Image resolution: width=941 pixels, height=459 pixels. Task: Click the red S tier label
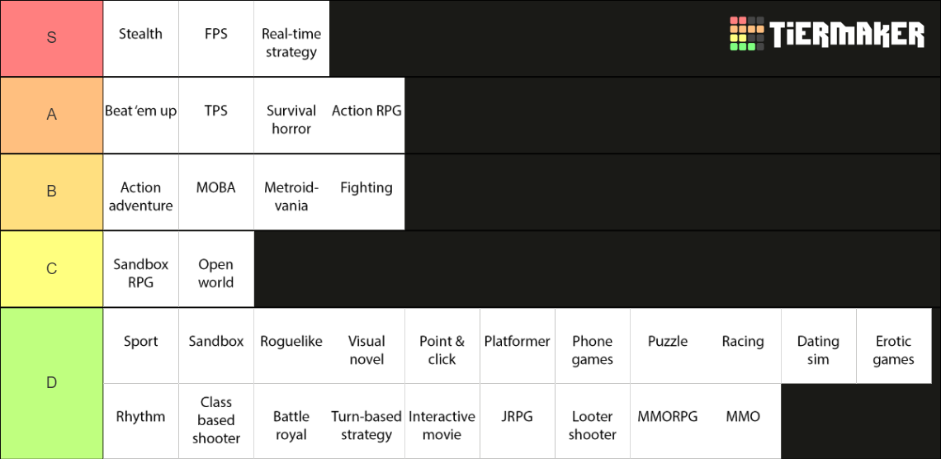pos(51,38)
